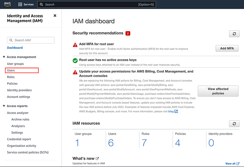This screenshot has height=167, width=244.
Task: Open the Services grid icon
Action: 20,4
